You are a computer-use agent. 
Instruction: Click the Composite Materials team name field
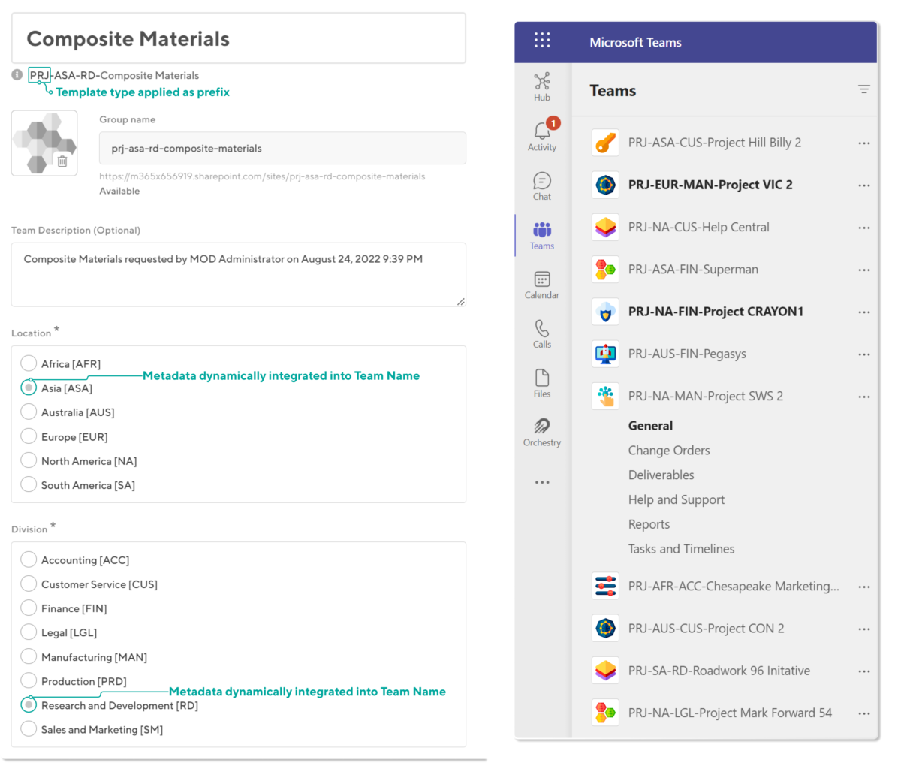tap(239, 39)
